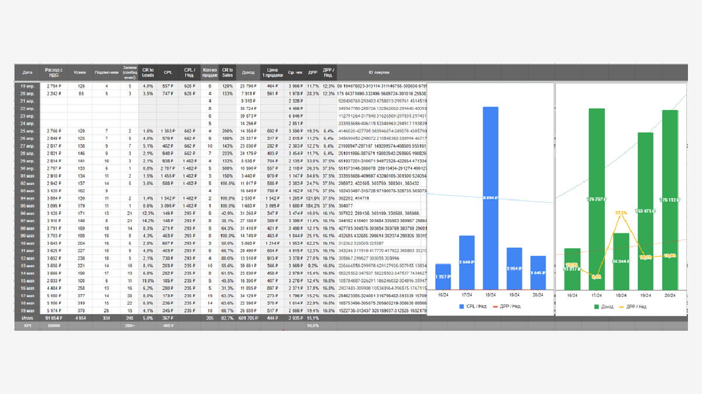Click the 6 646 ₽ average check cell
The image size is (702, 394).
pos(295,116)
